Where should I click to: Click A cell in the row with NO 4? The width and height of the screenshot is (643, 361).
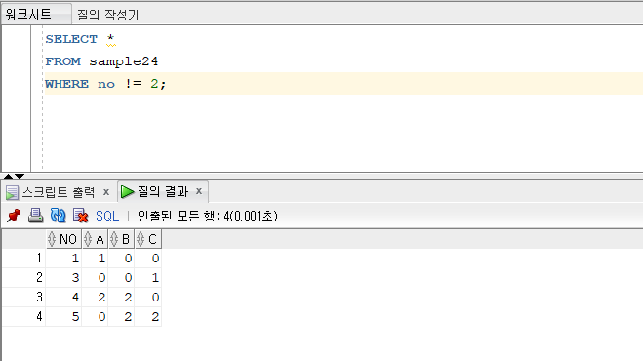click(x=96, y=297)
